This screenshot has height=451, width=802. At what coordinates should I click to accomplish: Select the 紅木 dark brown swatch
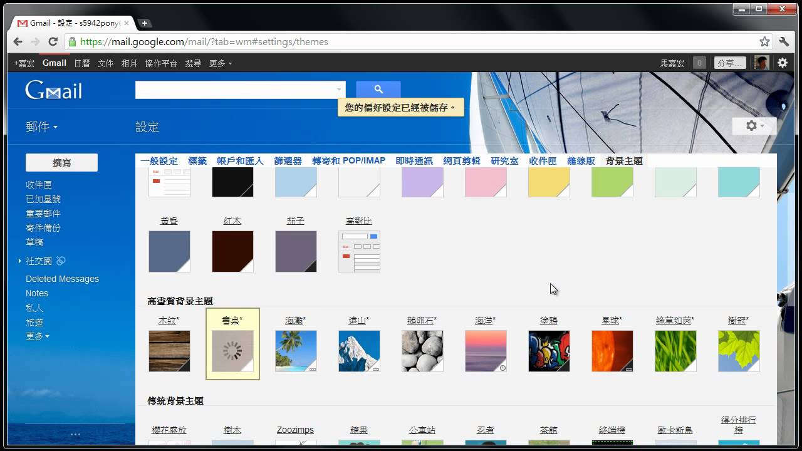coord(232,251)
